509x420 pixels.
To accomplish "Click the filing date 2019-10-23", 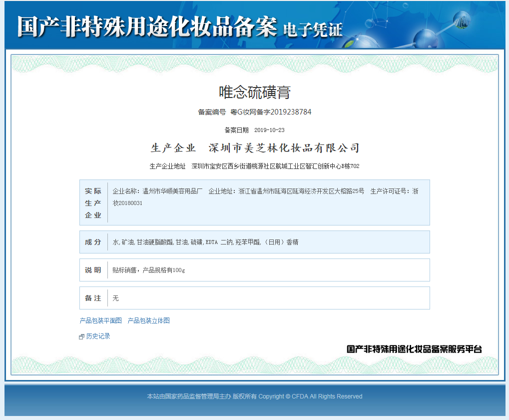I will [x=269, y=130].
